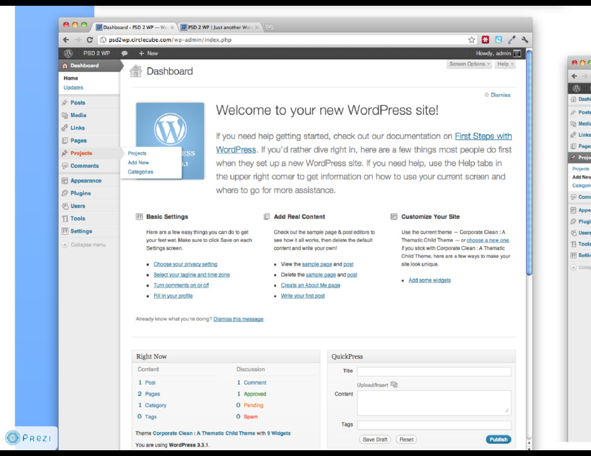The image size is (591, 456).
Task: Click the QuickPress Content text area
Action: point(434,402)
